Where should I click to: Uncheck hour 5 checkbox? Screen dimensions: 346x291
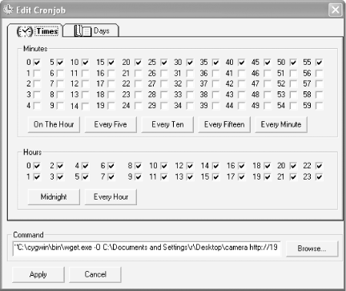tap(86, 177)
